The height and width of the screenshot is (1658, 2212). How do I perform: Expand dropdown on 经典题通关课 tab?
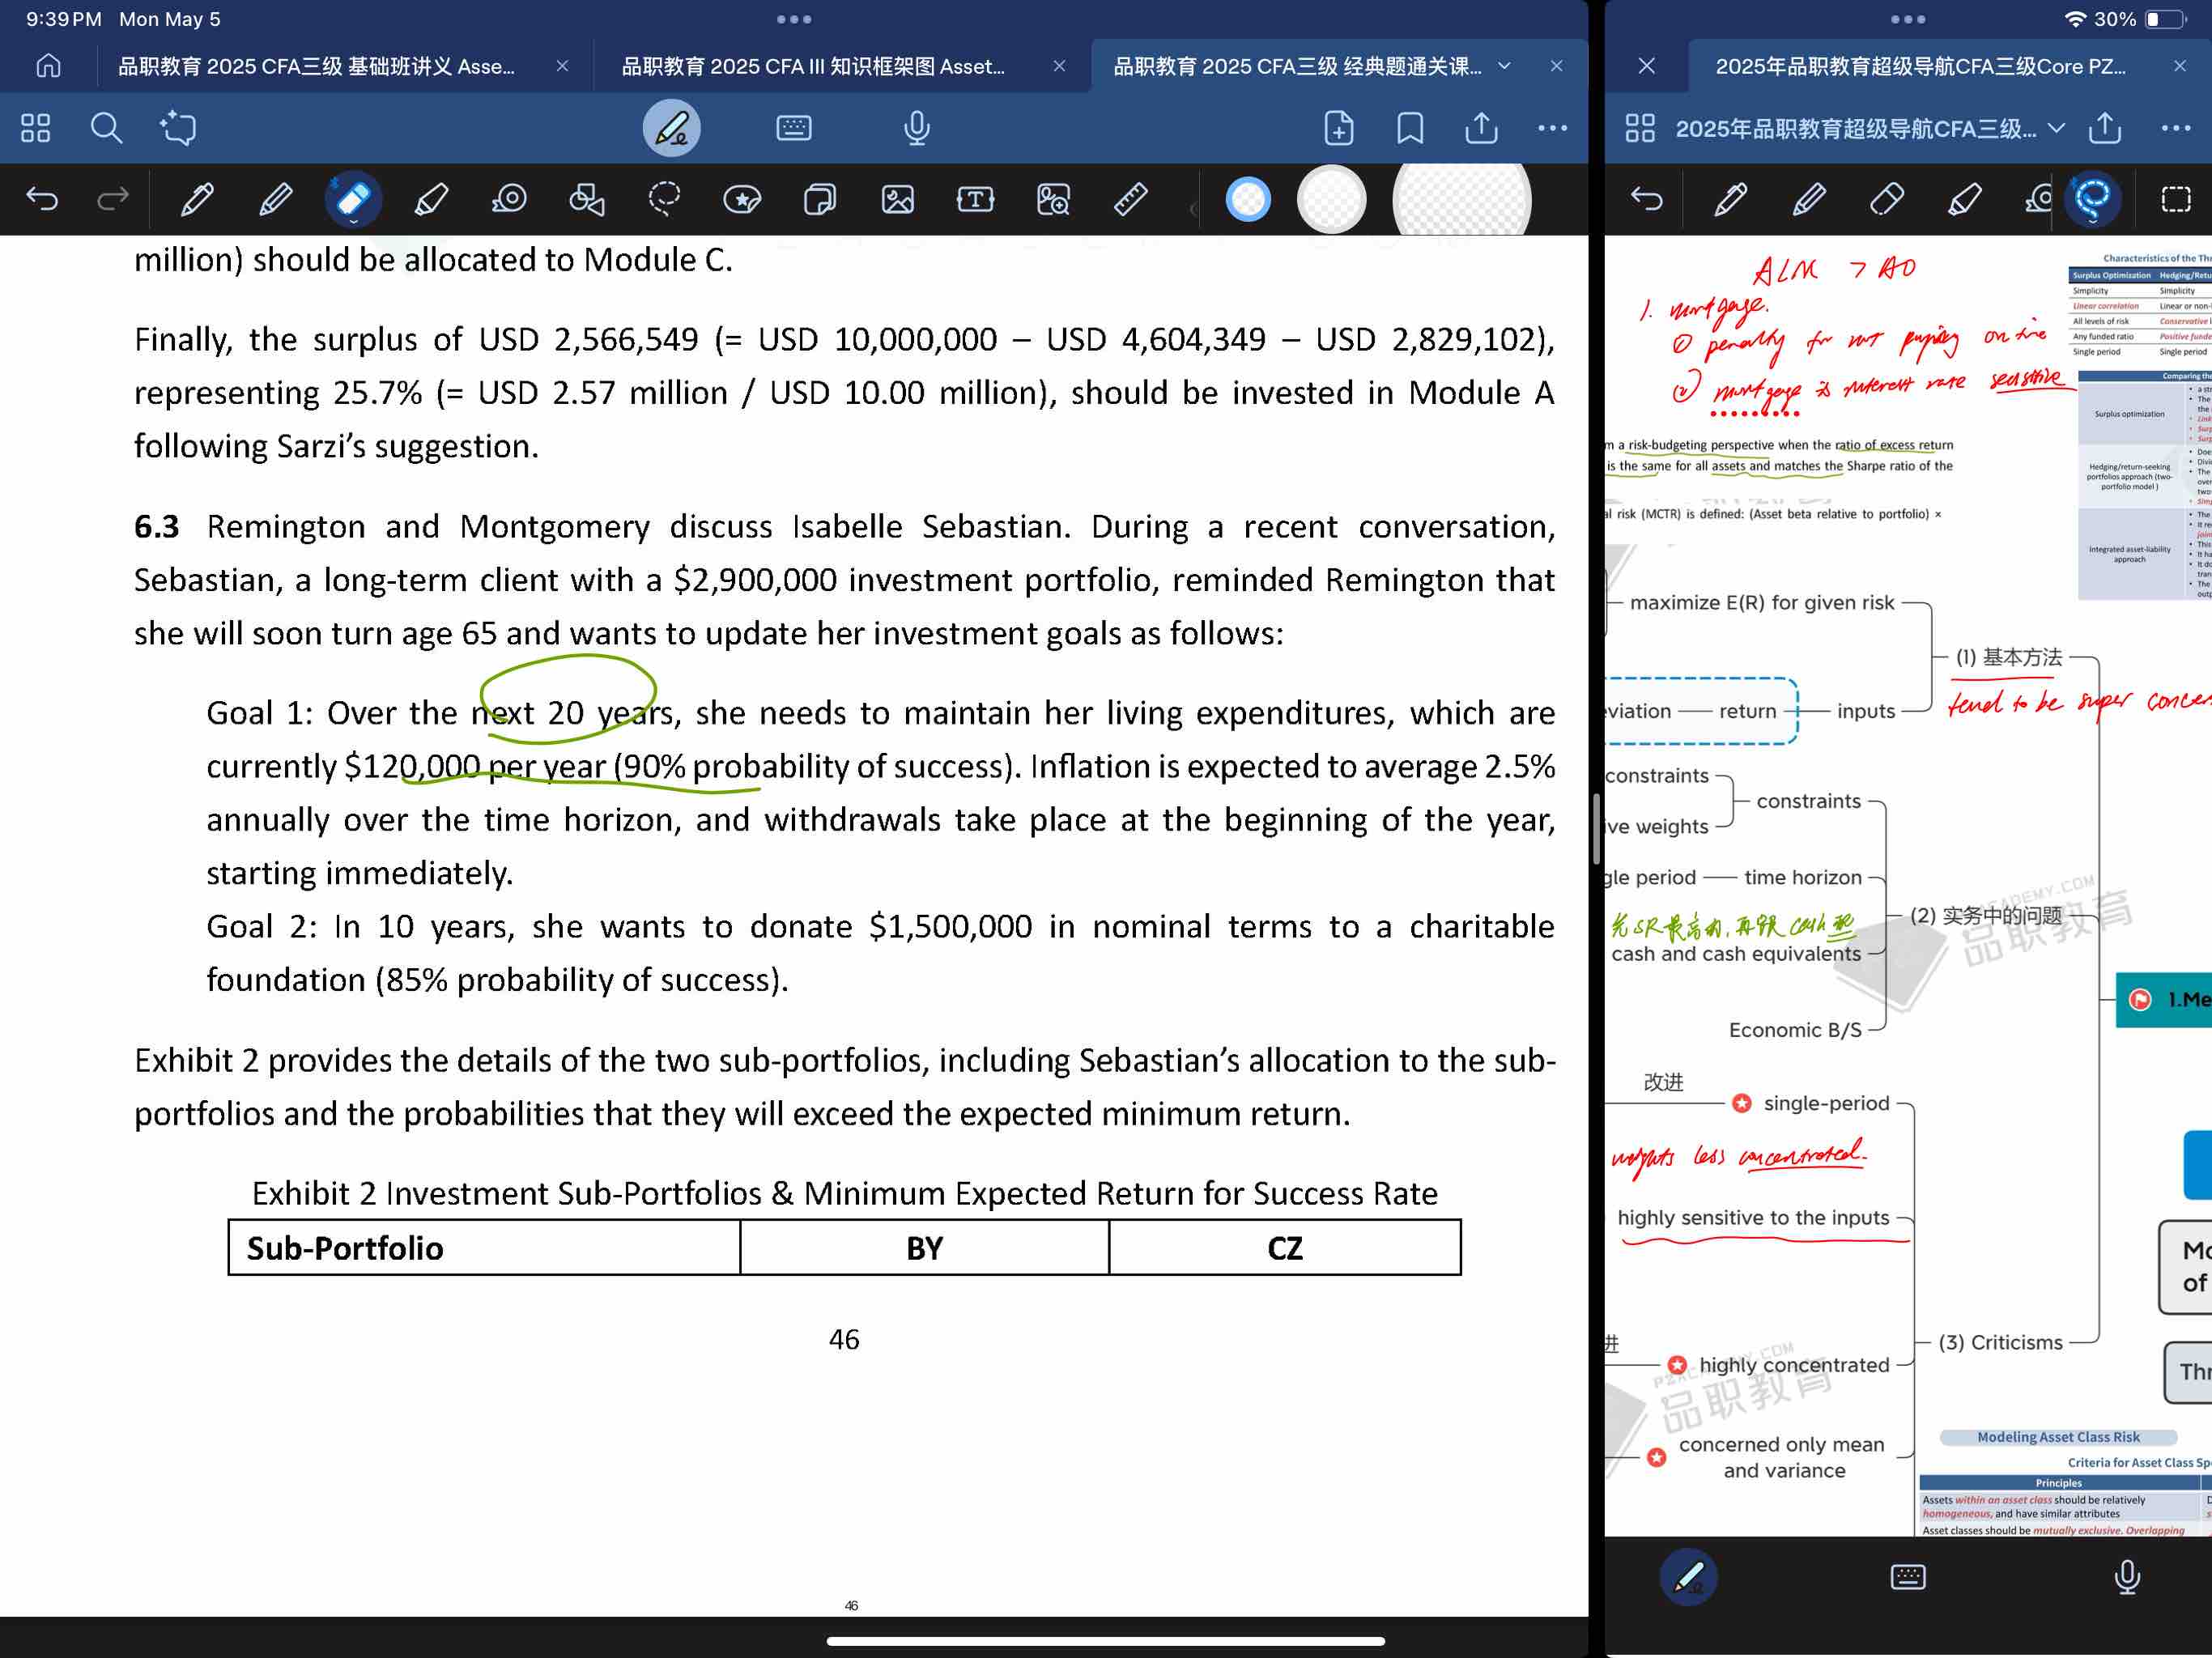(1504, 66)
